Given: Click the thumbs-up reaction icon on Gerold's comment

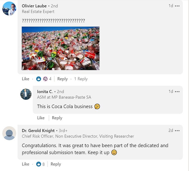Looking at the screenshot, I should pyautogui.click(x=39, y=164).
